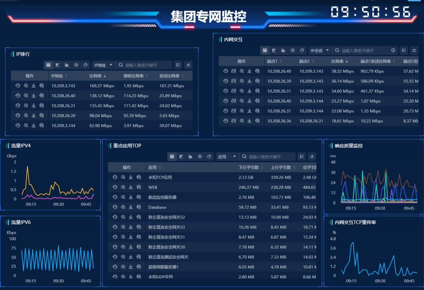Click 未知TCP应用 row in 重点应用TOP table
This screenshot has width=424, height=290.
[x=160, y=177]
